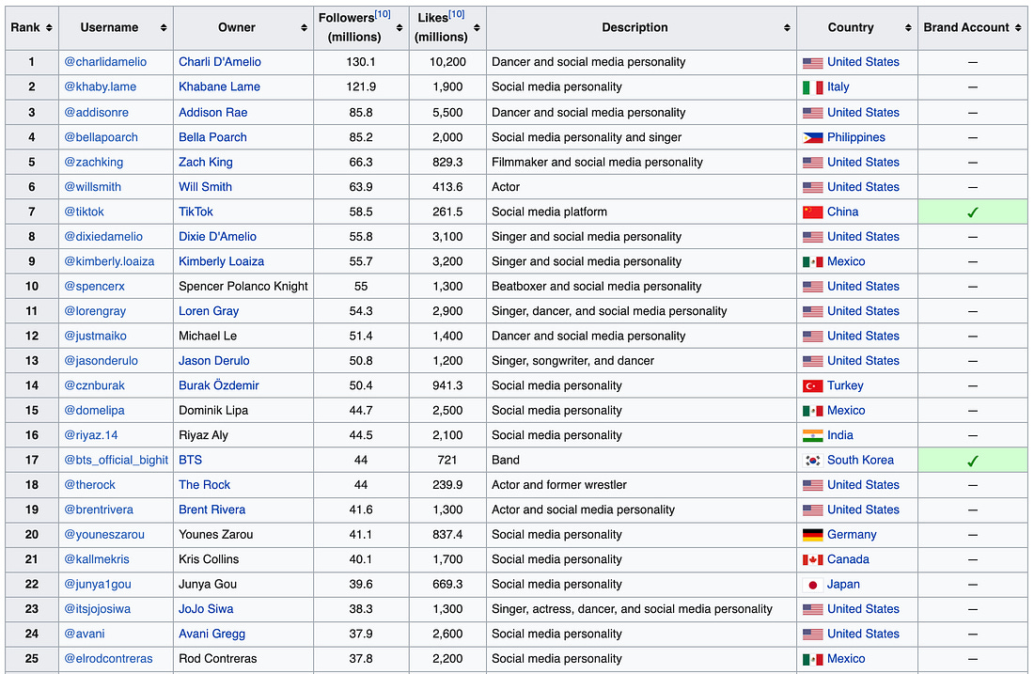Click the Canada flag in Kris Collins' row
This screenshot has height=674, width=1034.
click(812, 560)
